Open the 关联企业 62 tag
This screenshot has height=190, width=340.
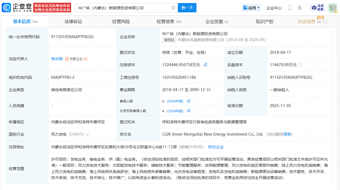click(76, 59)
